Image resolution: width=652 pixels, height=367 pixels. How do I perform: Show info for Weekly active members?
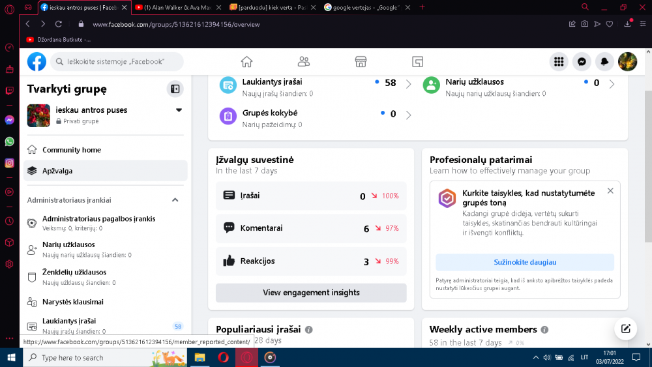pos(544,330)
